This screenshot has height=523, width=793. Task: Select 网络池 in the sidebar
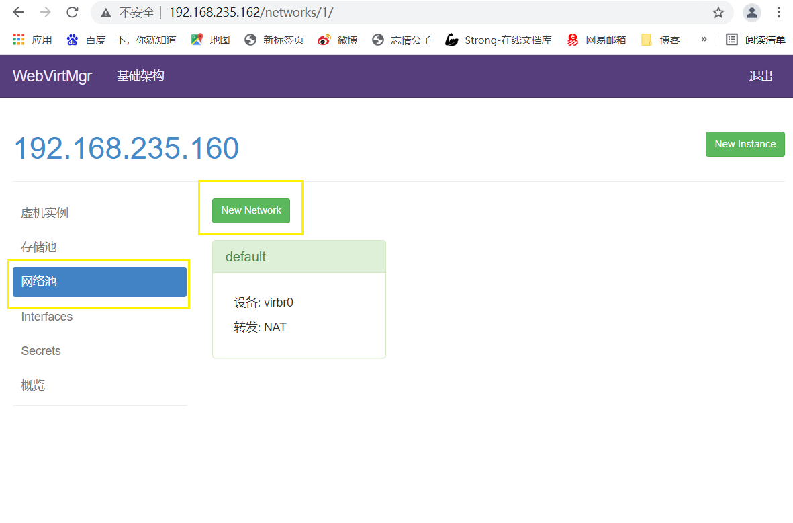(x=99, y=282)
